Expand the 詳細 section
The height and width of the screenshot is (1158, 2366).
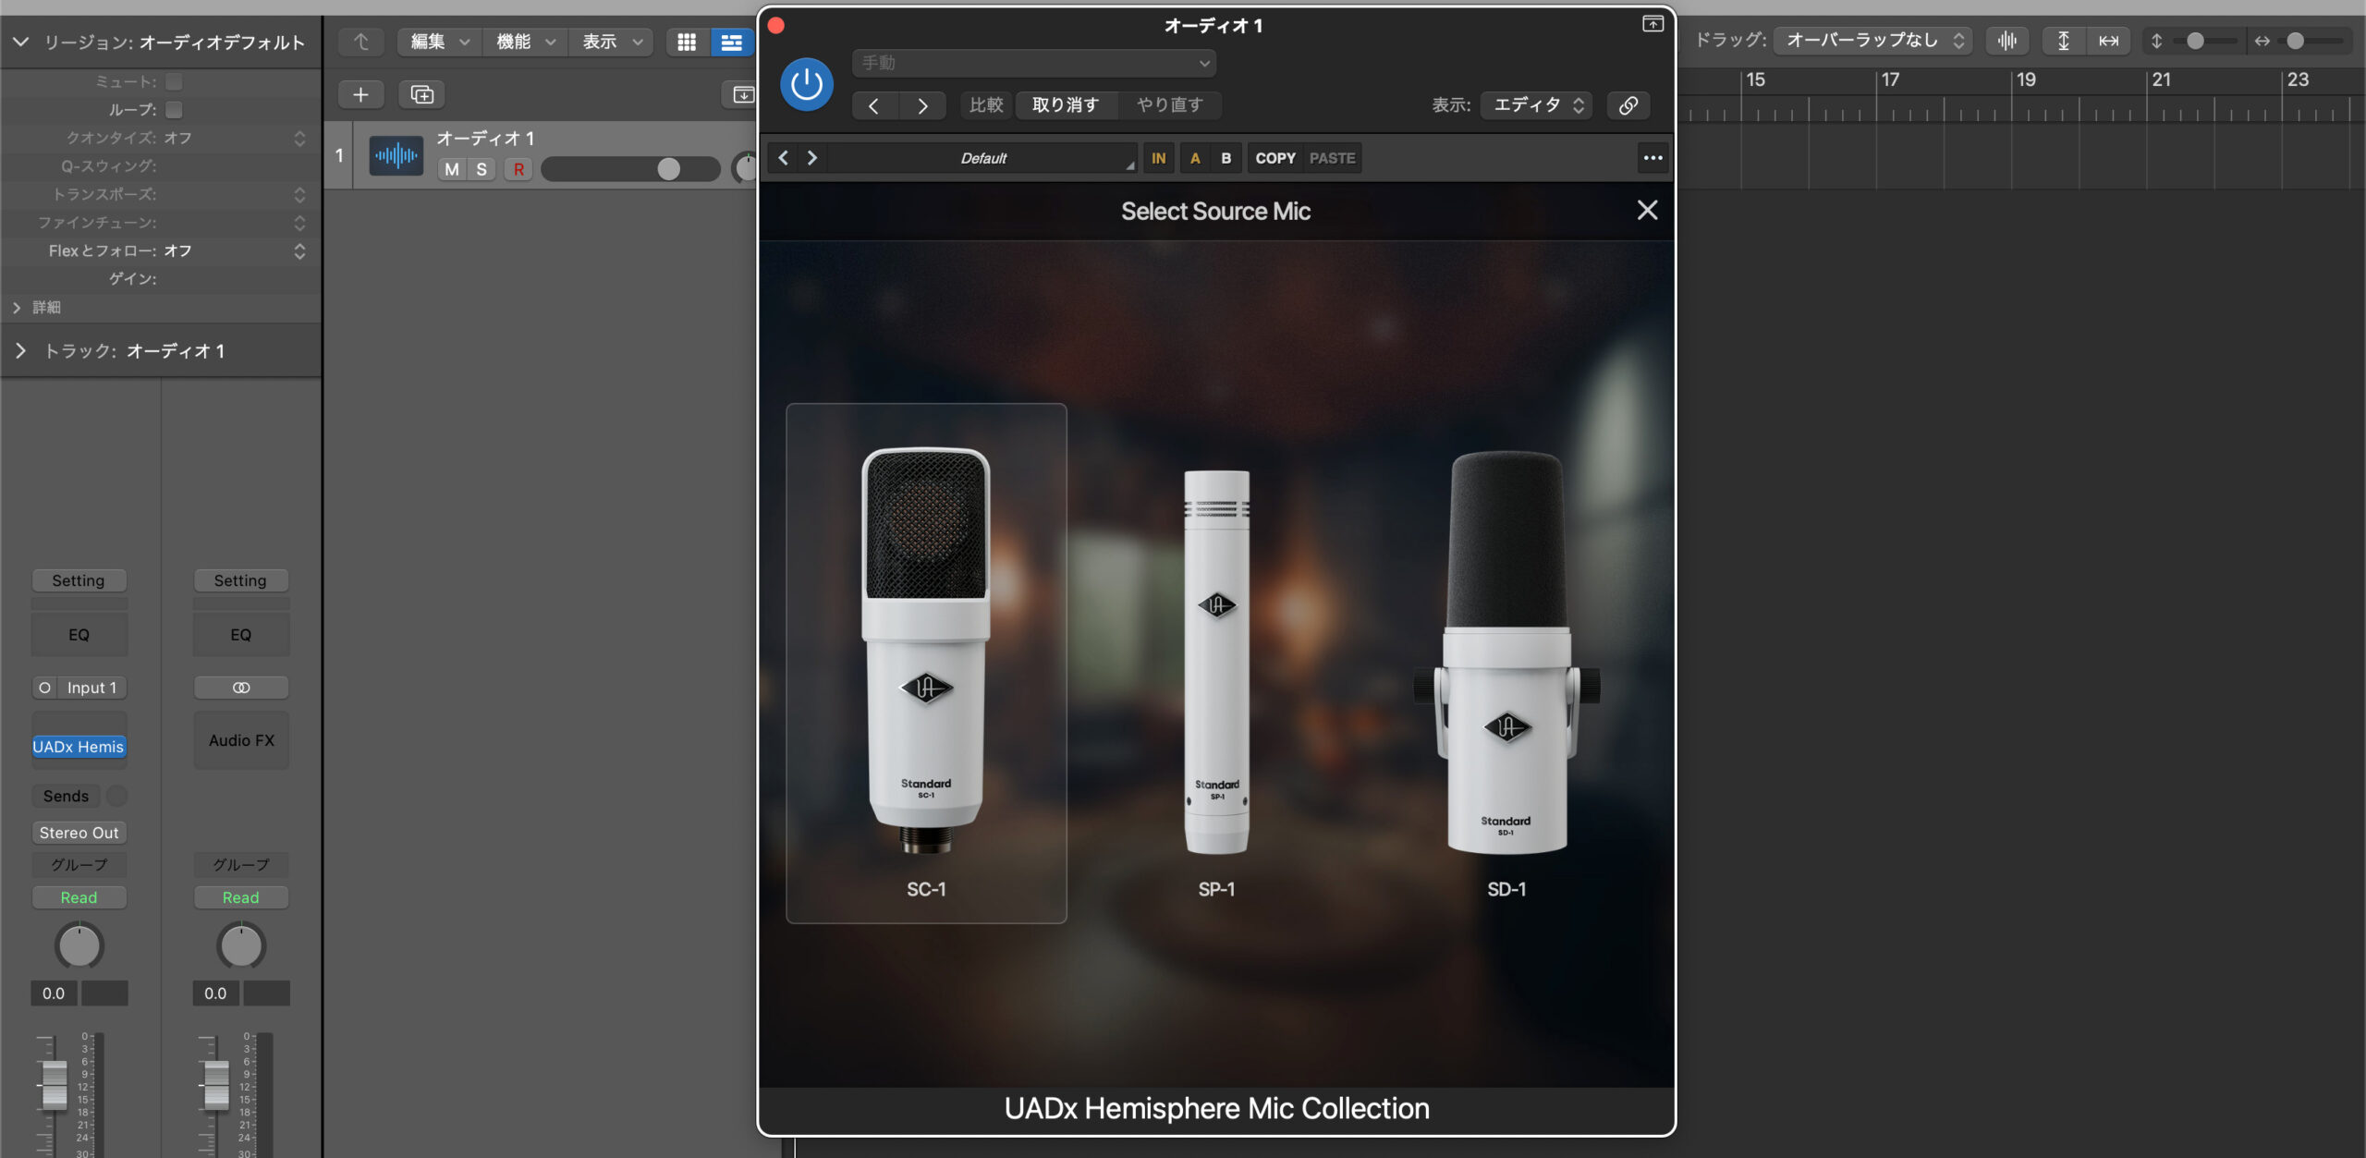(17, 307)
